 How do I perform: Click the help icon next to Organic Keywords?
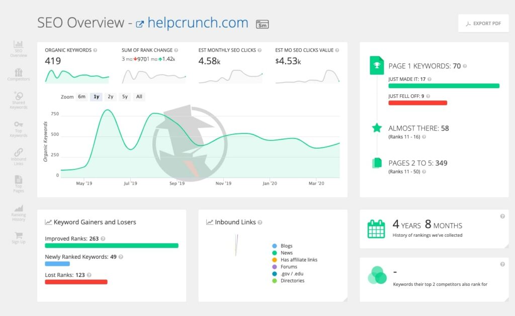[95, 50]
